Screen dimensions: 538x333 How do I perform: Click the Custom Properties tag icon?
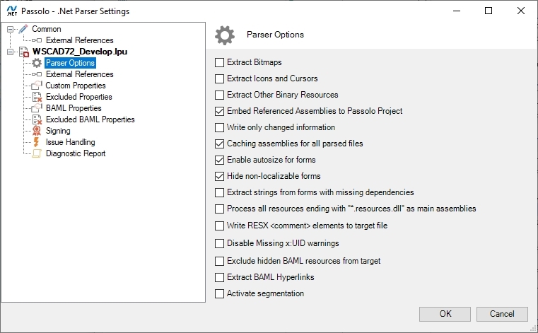37,86
